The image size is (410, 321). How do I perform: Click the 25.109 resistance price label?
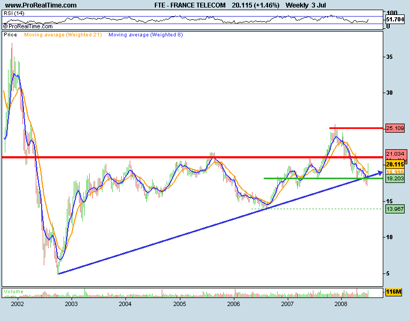[395, 128]
